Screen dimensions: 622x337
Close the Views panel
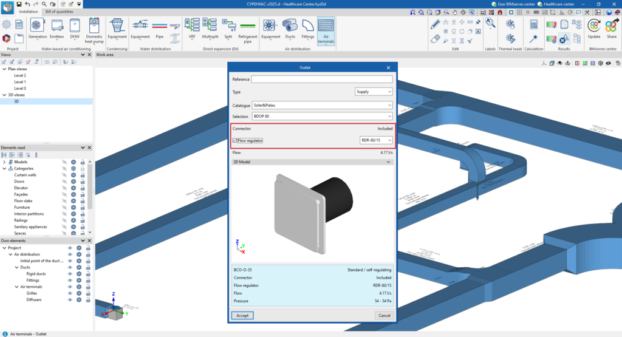coord(89,55)
